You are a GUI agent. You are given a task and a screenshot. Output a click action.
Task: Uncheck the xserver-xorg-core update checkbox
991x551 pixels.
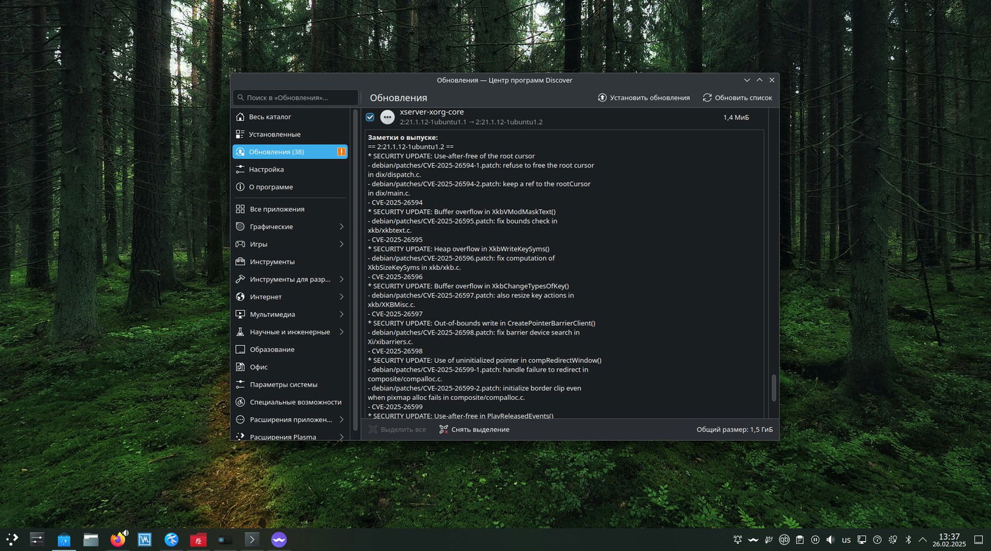[x=370, y=117]
